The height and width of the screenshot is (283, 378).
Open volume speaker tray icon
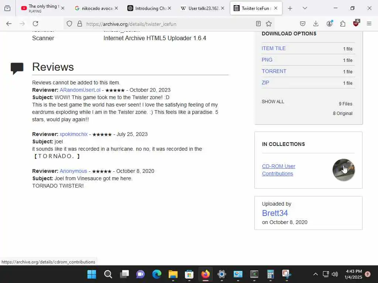click(x=334, y=274)
